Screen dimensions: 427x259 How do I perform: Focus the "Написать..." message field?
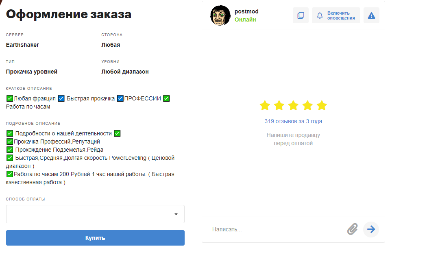coord(277,229)
